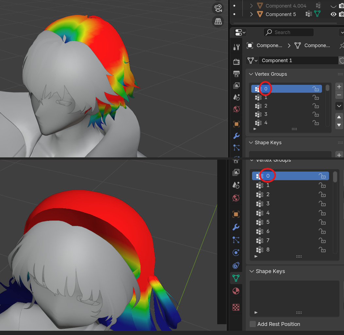The height and width of the screenshot is (335, 344).
Task: Add a new vertex group with plus button
Action: coord(339,87)
